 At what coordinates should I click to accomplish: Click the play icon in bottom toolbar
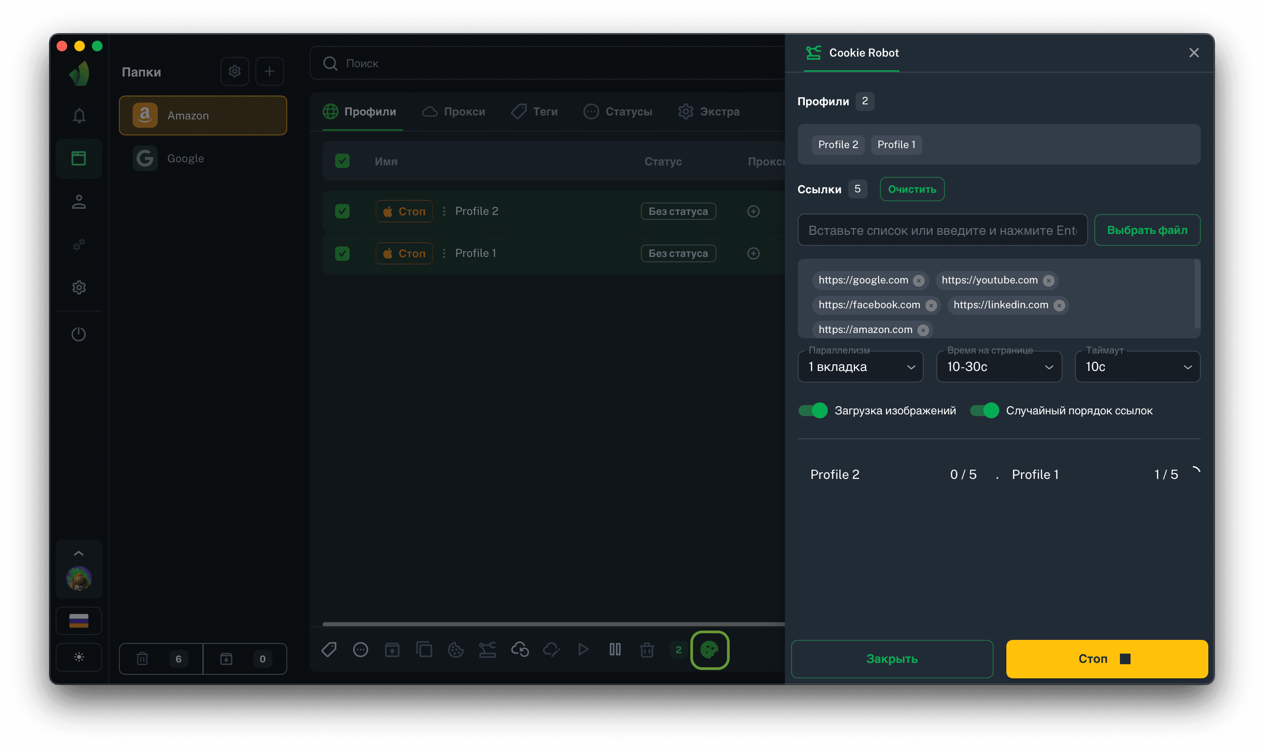click(x=583, y=650)
